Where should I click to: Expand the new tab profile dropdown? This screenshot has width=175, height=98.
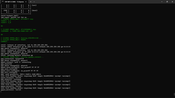[34, 2]
